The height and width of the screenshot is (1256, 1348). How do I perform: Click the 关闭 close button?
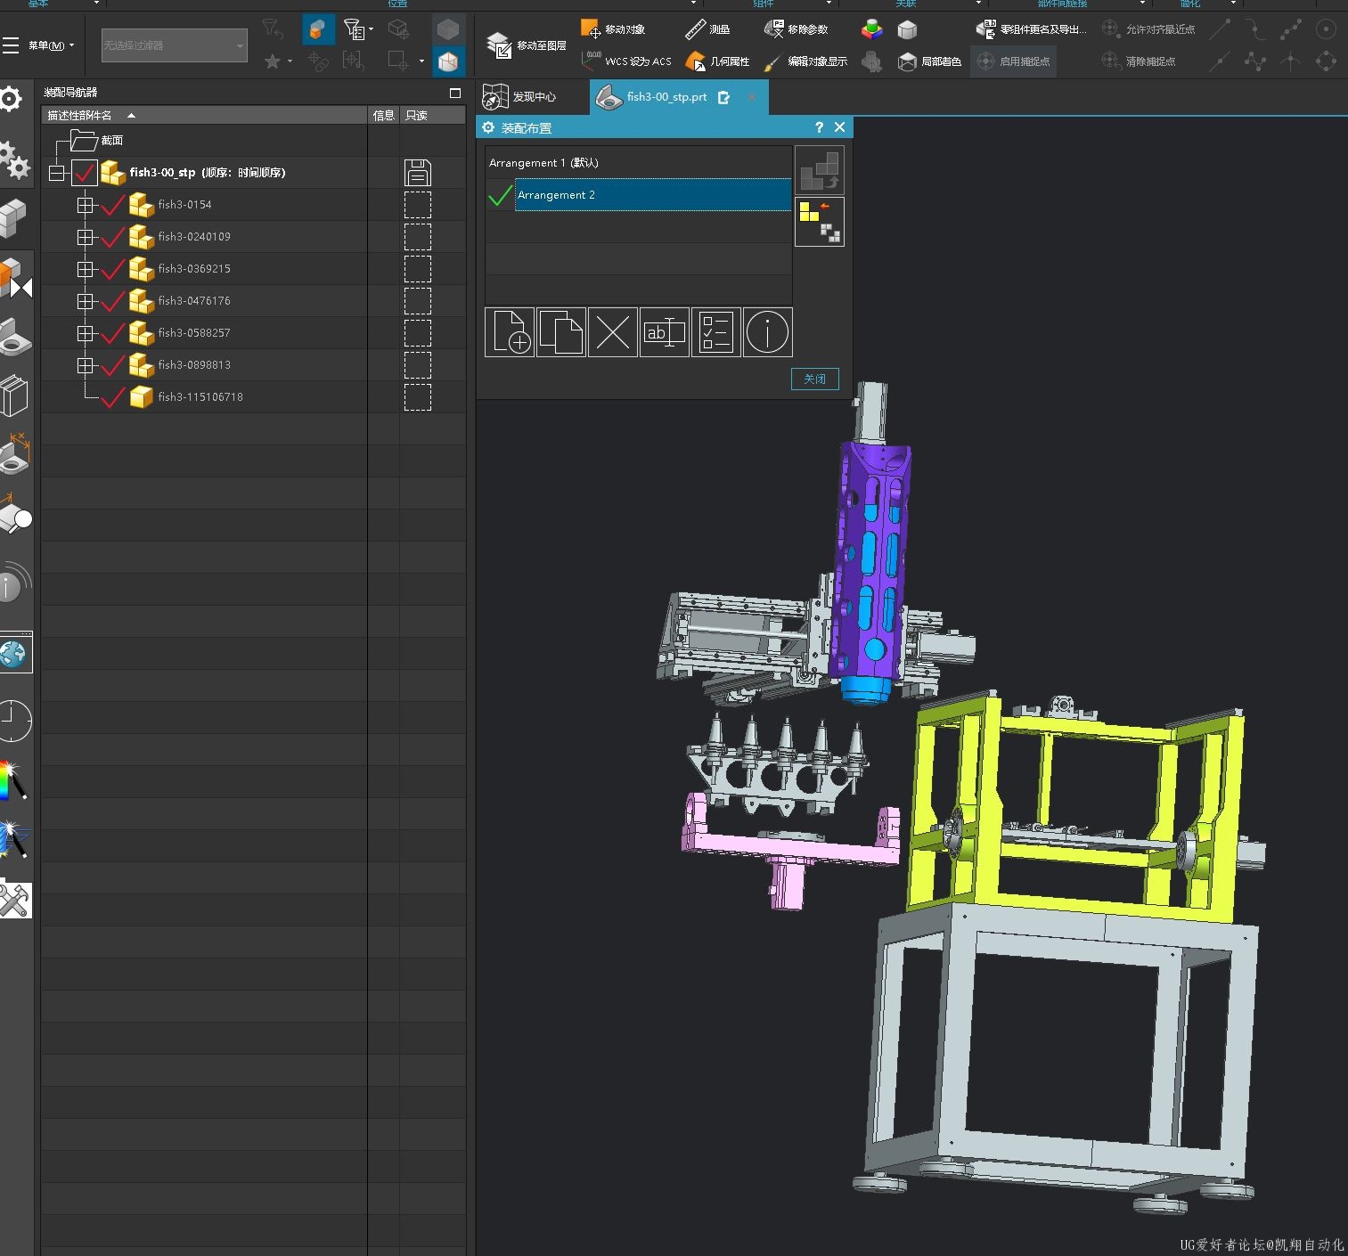pyautogui.click(x=815, y=379)
